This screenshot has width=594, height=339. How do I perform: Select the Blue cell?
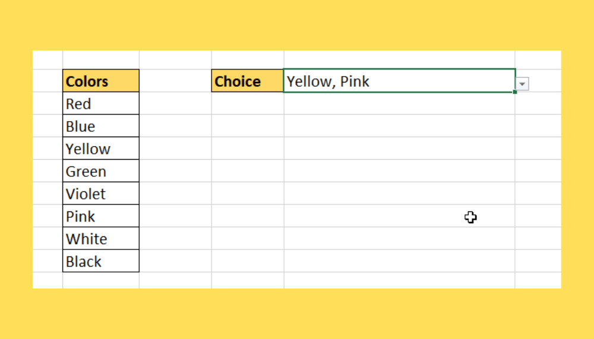coord(101,126)
